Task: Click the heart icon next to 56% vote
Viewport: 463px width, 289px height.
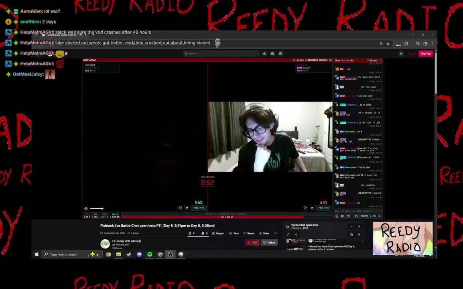Action: (181, 208)
